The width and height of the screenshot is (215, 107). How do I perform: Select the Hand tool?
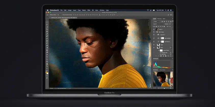[47, 64]
